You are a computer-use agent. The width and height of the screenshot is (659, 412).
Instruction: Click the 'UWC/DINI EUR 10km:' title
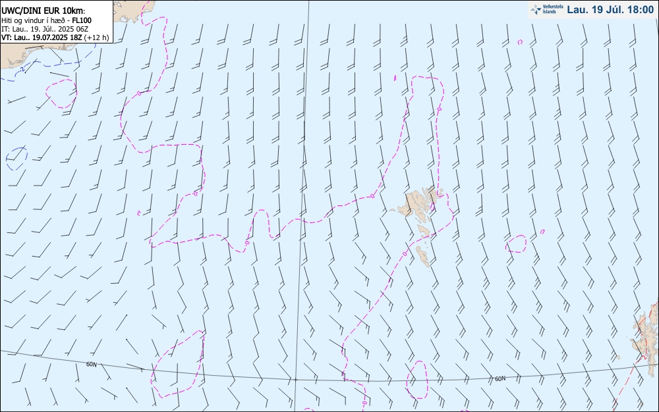pyautogui.click(x=43, y=11)
